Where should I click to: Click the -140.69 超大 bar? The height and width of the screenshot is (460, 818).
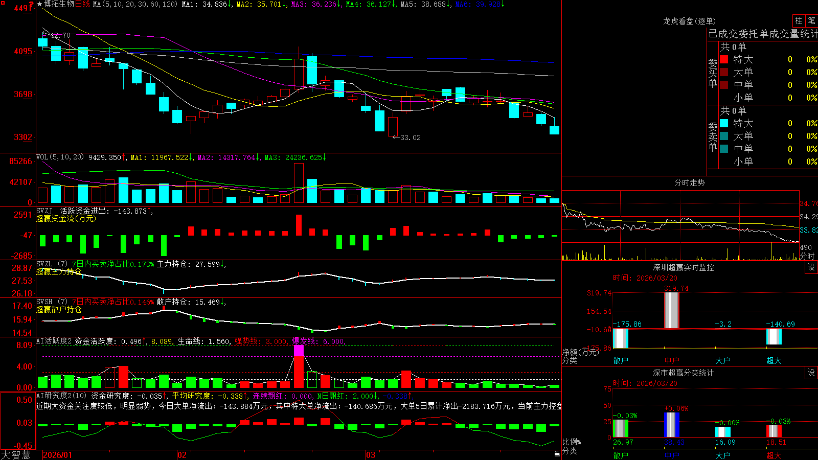point(774,336)
